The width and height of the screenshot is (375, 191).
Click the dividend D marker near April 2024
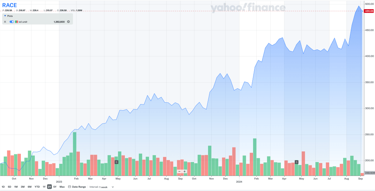pos(297,162)
